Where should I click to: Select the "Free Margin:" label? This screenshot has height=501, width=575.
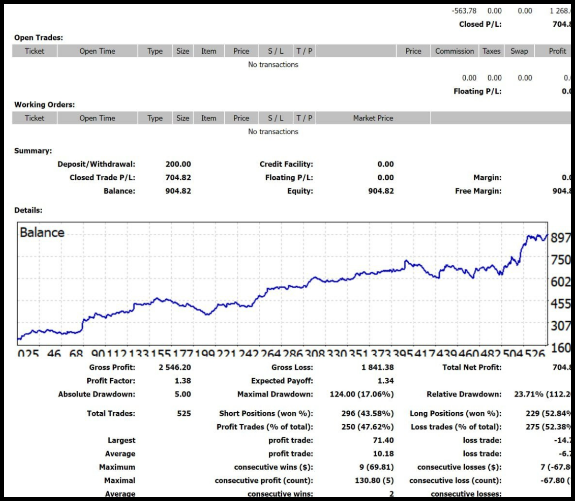(478, 191)
